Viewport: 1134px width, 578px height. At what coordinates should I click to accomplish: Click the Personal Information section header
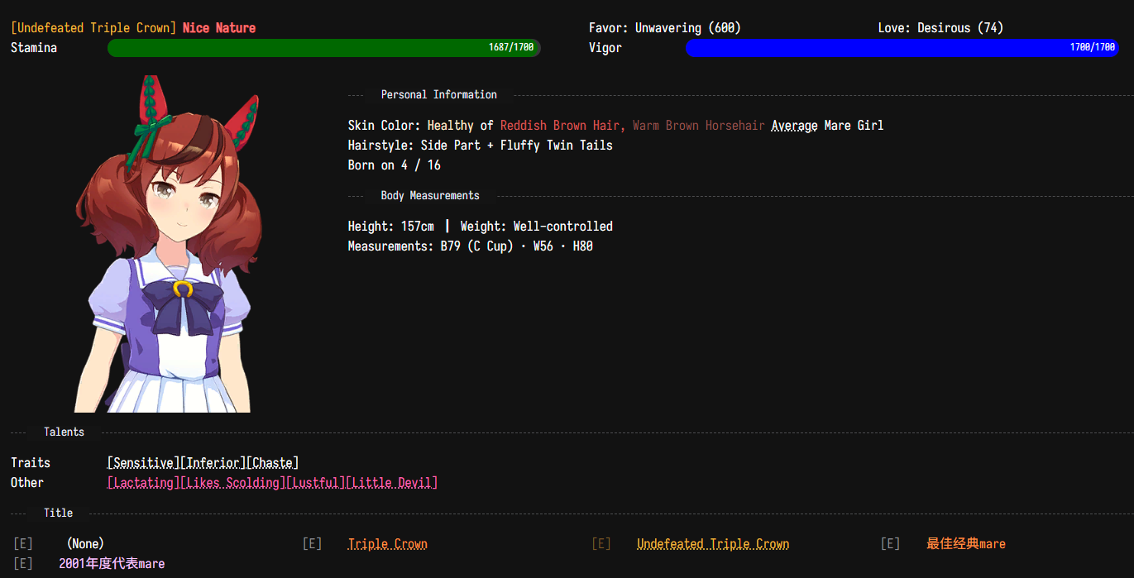tap(439, 95)
